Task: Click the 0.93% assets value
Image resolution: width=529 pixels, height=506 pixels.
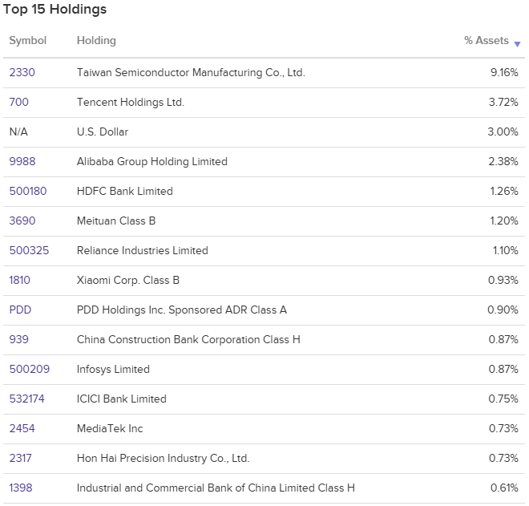Action: (x=503, y=280)
